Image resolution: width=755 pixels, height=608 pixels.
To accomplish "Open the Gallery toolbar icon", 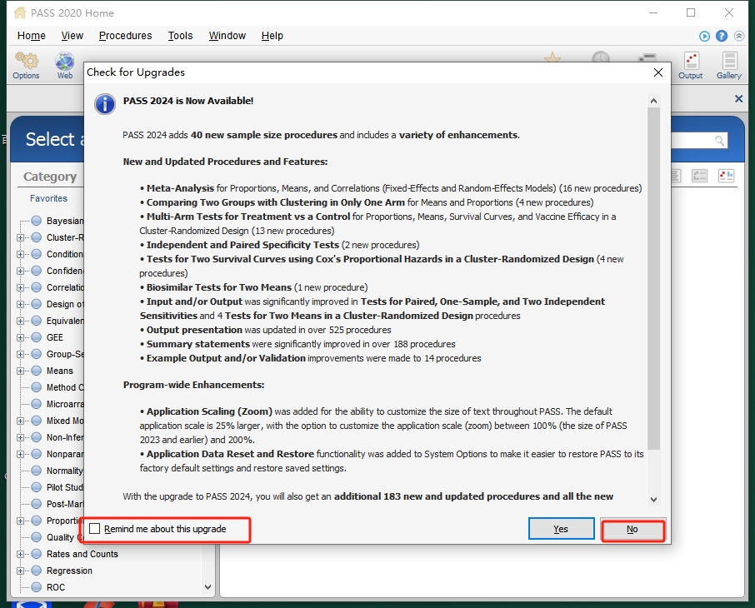I will click(x=729, y=66).
